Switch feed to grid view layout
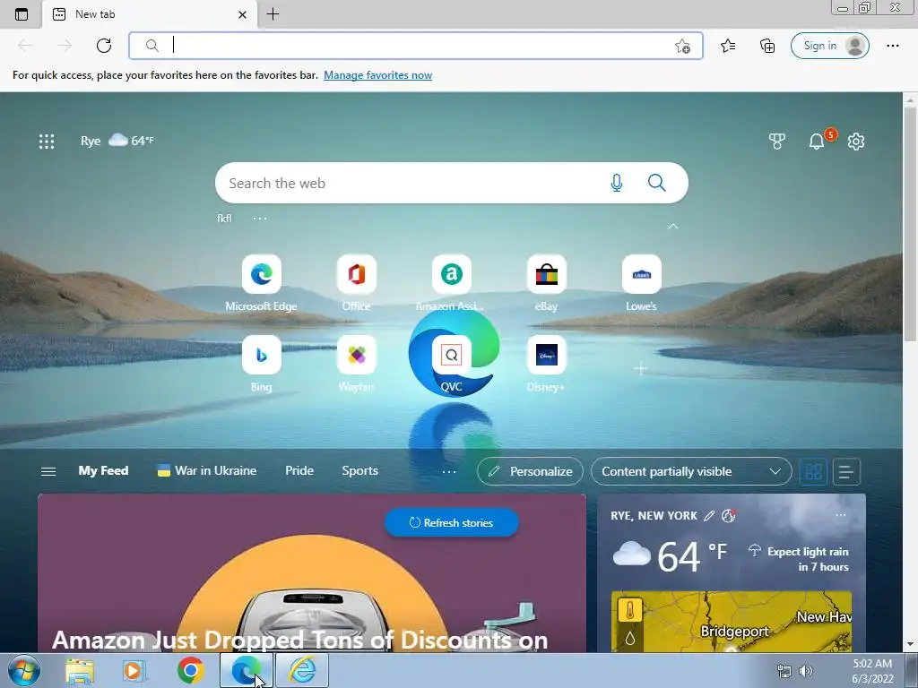The image size is (918, 688). point(813,471)
